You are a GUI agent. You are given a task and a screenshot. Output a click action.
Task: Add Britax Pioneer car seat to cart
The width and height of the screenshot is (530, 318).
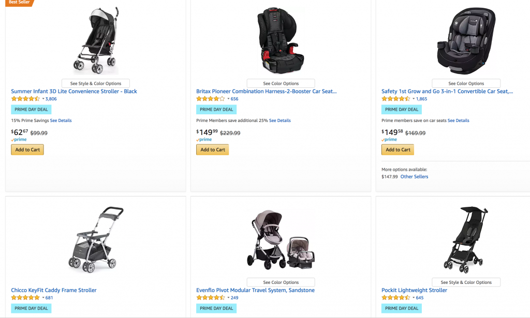click(212, 149)
